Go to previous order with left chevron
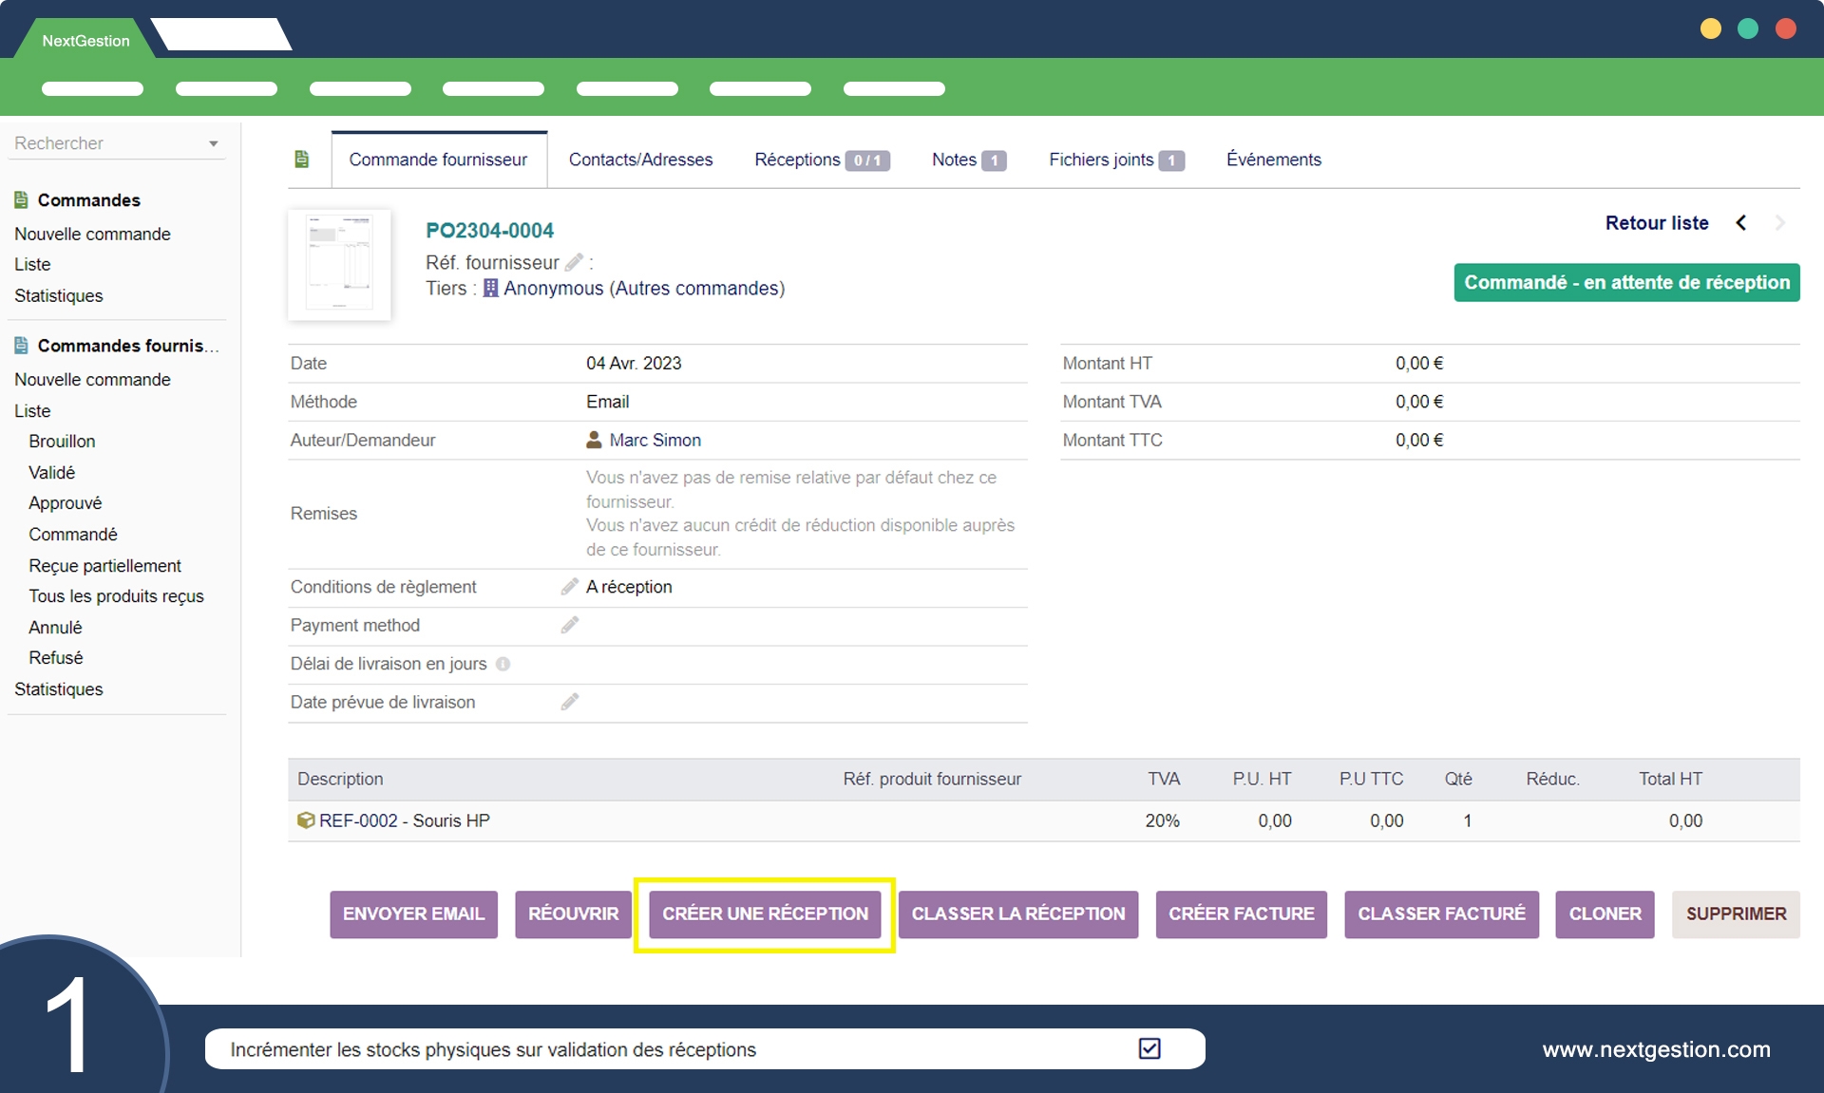 1740,223
